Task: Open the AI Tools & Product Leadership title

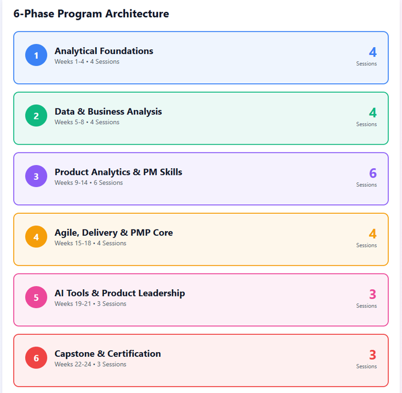Action: click(x=119, y=293)
